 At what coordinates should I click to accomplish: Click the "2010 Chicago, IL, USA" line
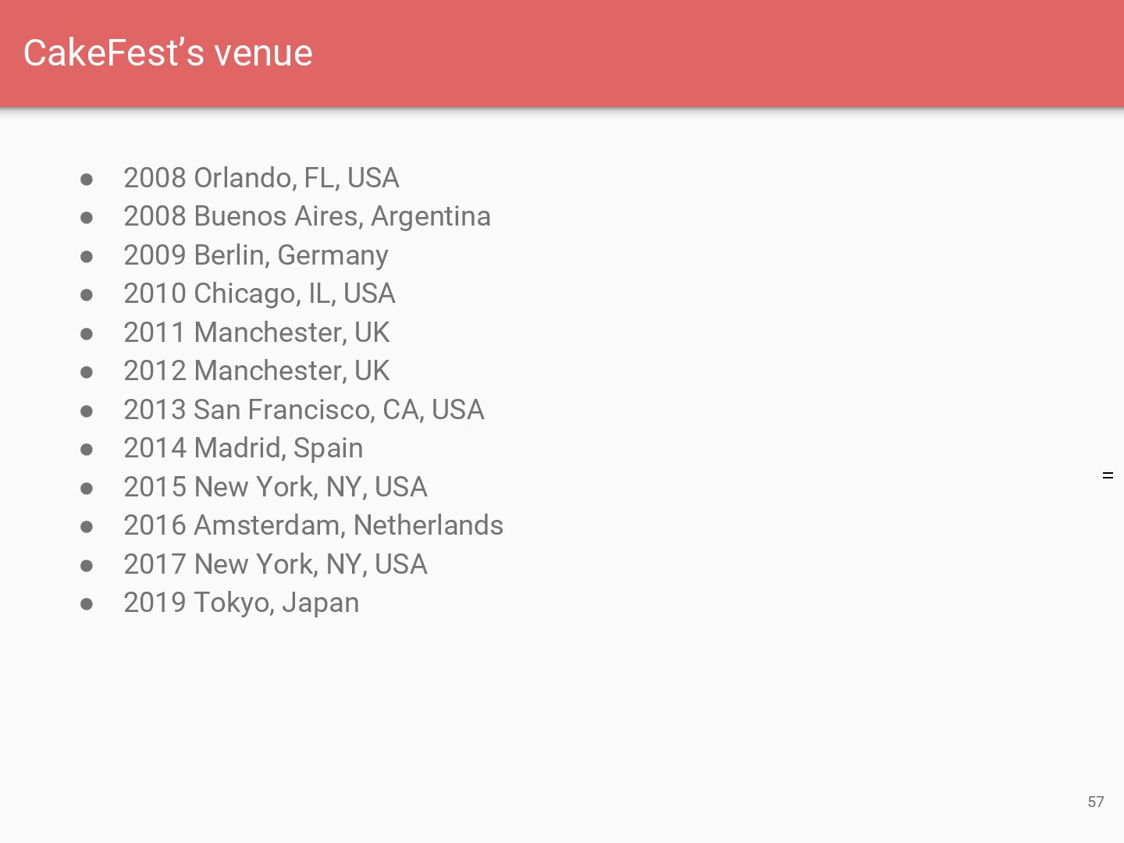(259, 293)
